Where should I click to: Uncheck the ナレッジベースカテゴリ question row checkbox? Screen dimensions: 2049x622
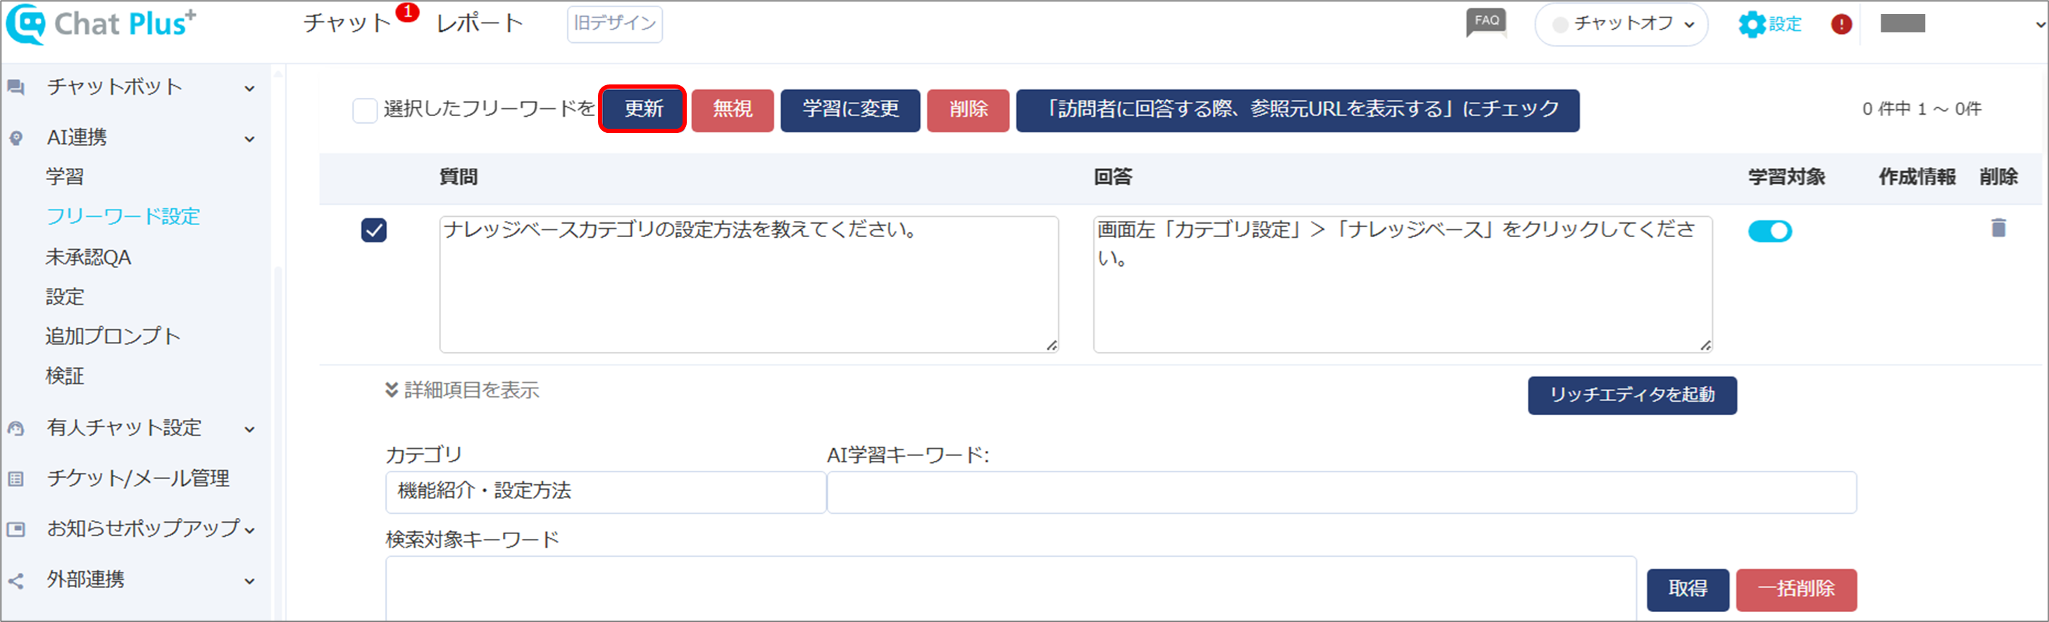(x=374, y=230)
